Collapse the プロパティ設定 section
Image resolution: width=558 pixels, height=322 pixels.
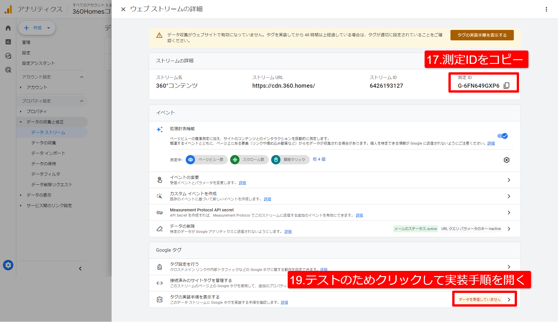point(82,101)
